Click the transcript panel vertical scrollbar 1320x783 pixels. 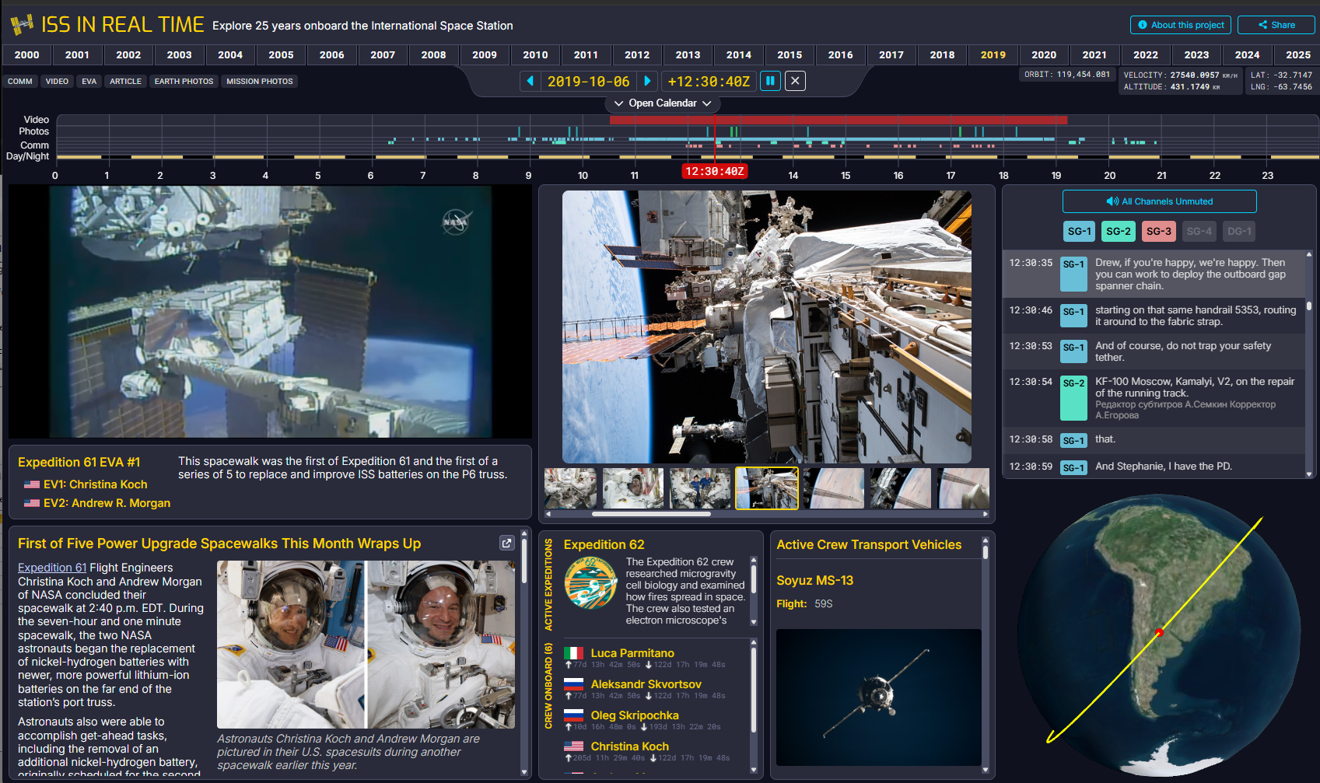(x=1309, y=306)
